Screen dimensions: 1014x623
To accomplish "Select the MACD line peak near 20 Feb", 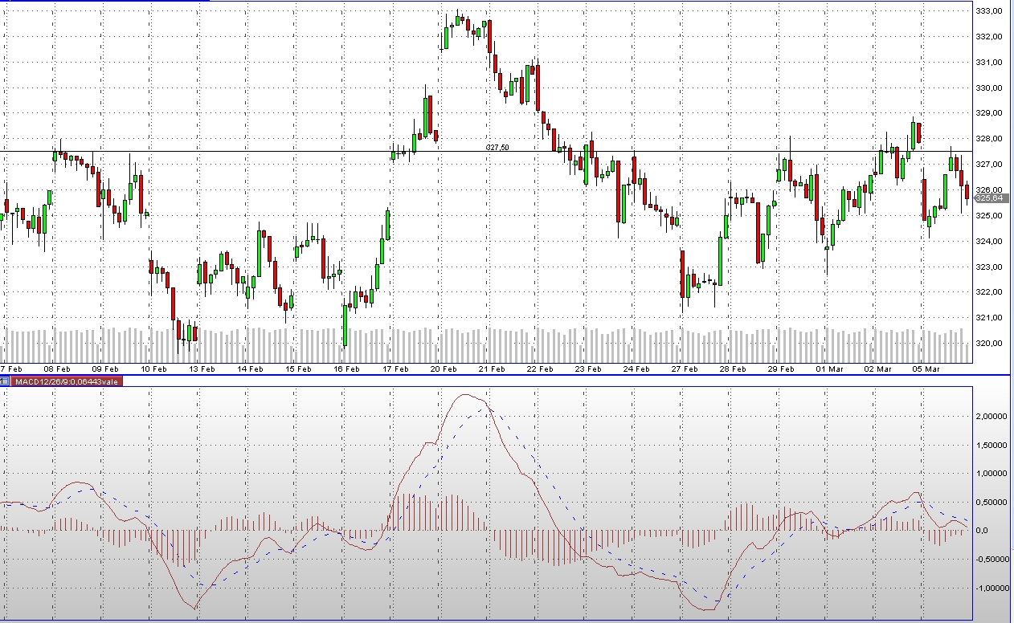I will coord(466,395).
